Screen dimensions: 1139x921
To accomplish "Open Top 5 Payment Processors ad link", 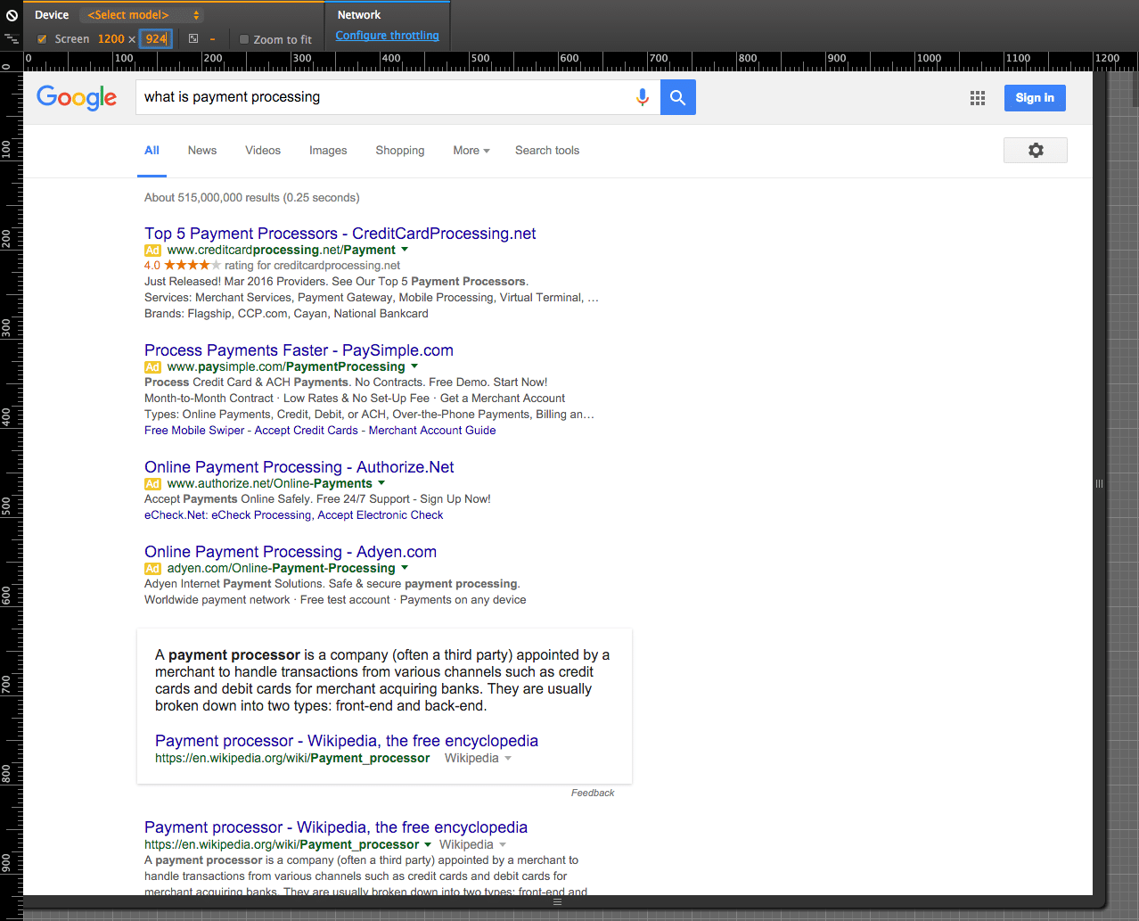I will [340, 234].
